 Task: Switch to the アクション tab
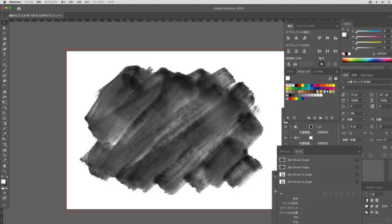click(x=285, y=152)
